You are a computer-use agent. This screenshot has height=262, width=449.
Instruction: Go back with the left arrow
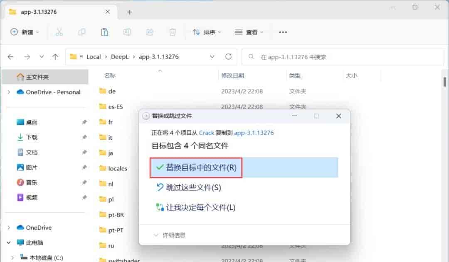pyautogui.click(x=10, y=57)
